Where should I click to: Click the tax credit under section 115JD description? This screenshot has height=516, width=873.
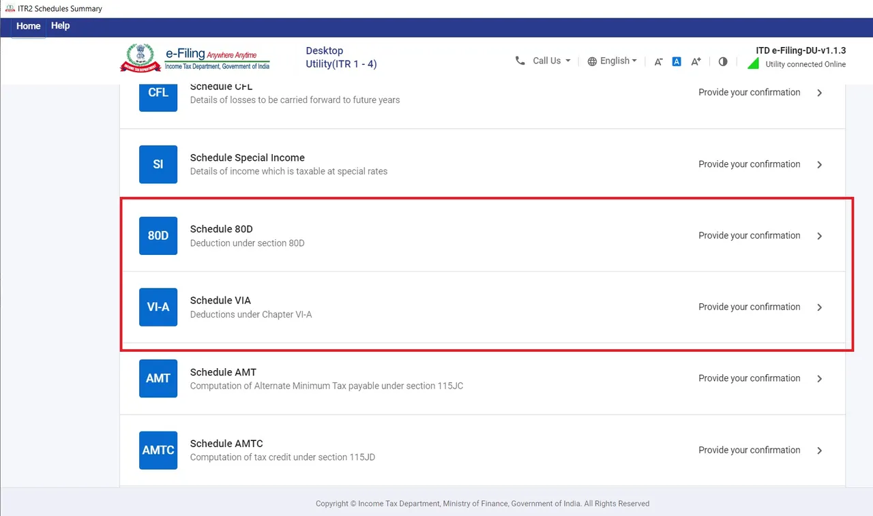(282, 457)
